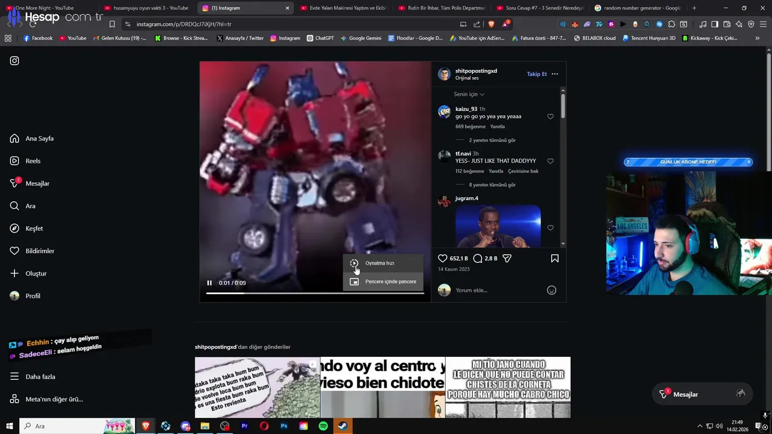
Task: Click the address bar URL
Action: click(184, 24)
